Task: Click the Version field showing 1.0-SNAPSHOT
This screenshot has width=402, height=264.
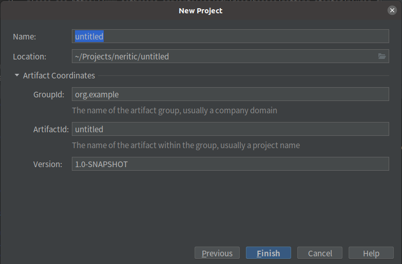Action: 230,164
